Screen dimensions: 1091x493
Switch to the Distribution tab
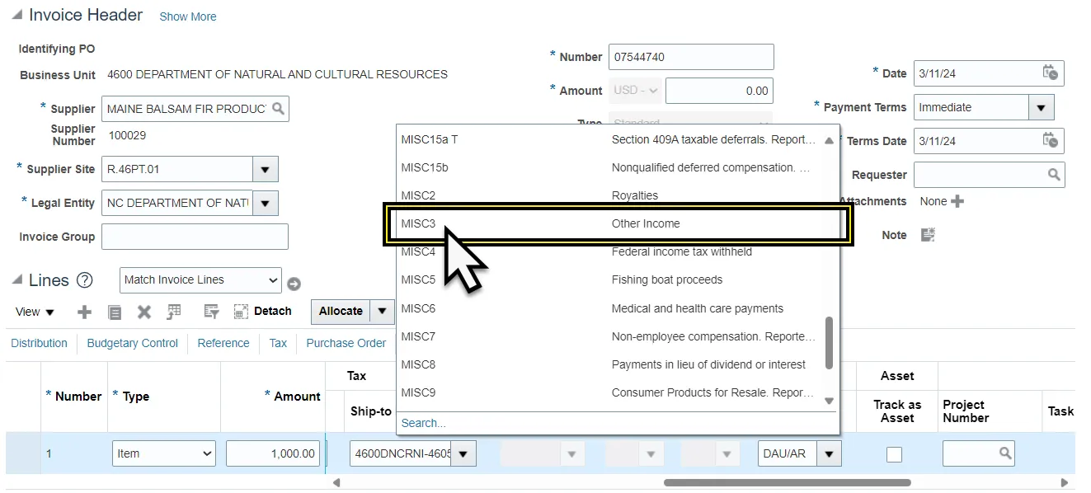pos(39,343)
